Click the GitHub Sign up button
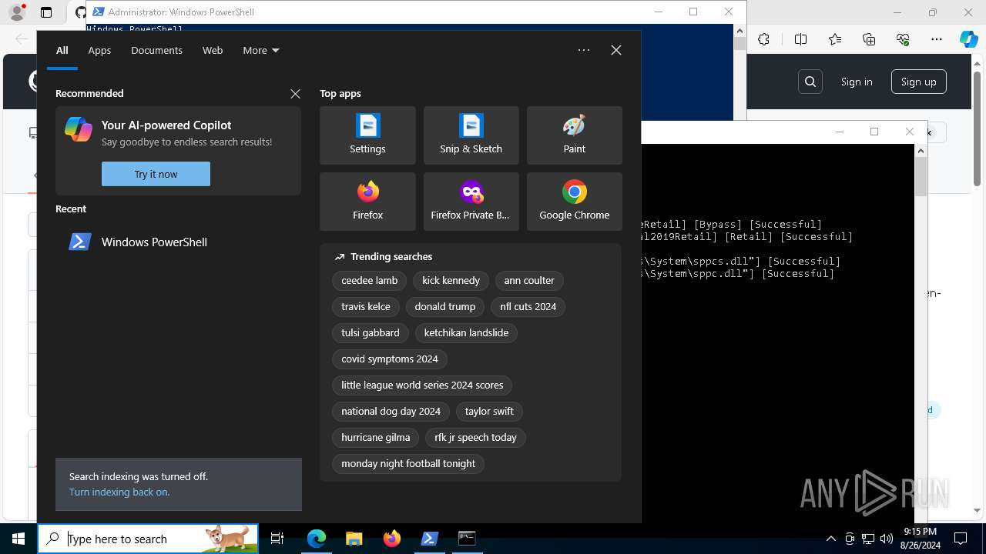The height and width of the screenshot is (554, 986). [x=919, y=82]
